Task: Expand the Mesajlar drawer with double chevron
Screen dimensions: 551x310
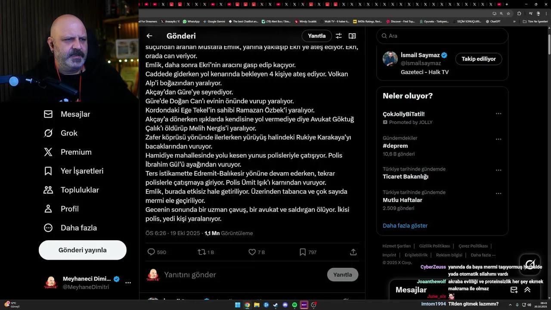Action: pos(527,290)
